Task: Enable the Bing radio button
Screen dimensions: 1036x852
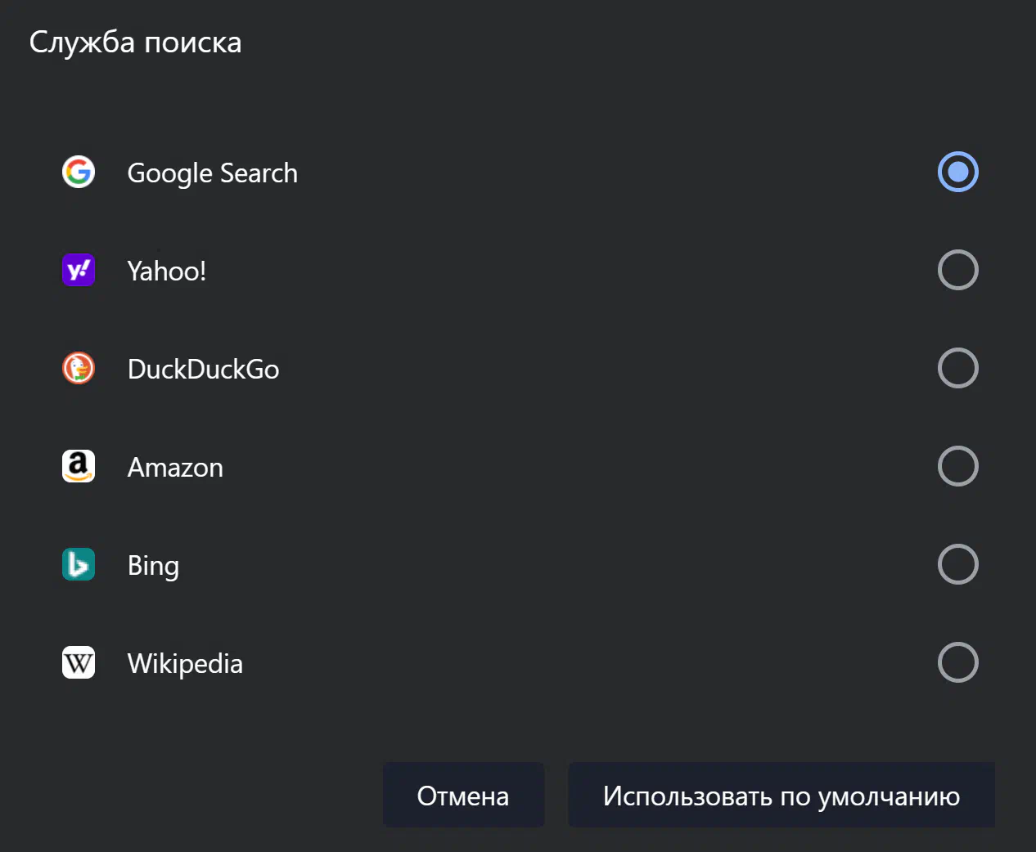Action: point(957,564)
